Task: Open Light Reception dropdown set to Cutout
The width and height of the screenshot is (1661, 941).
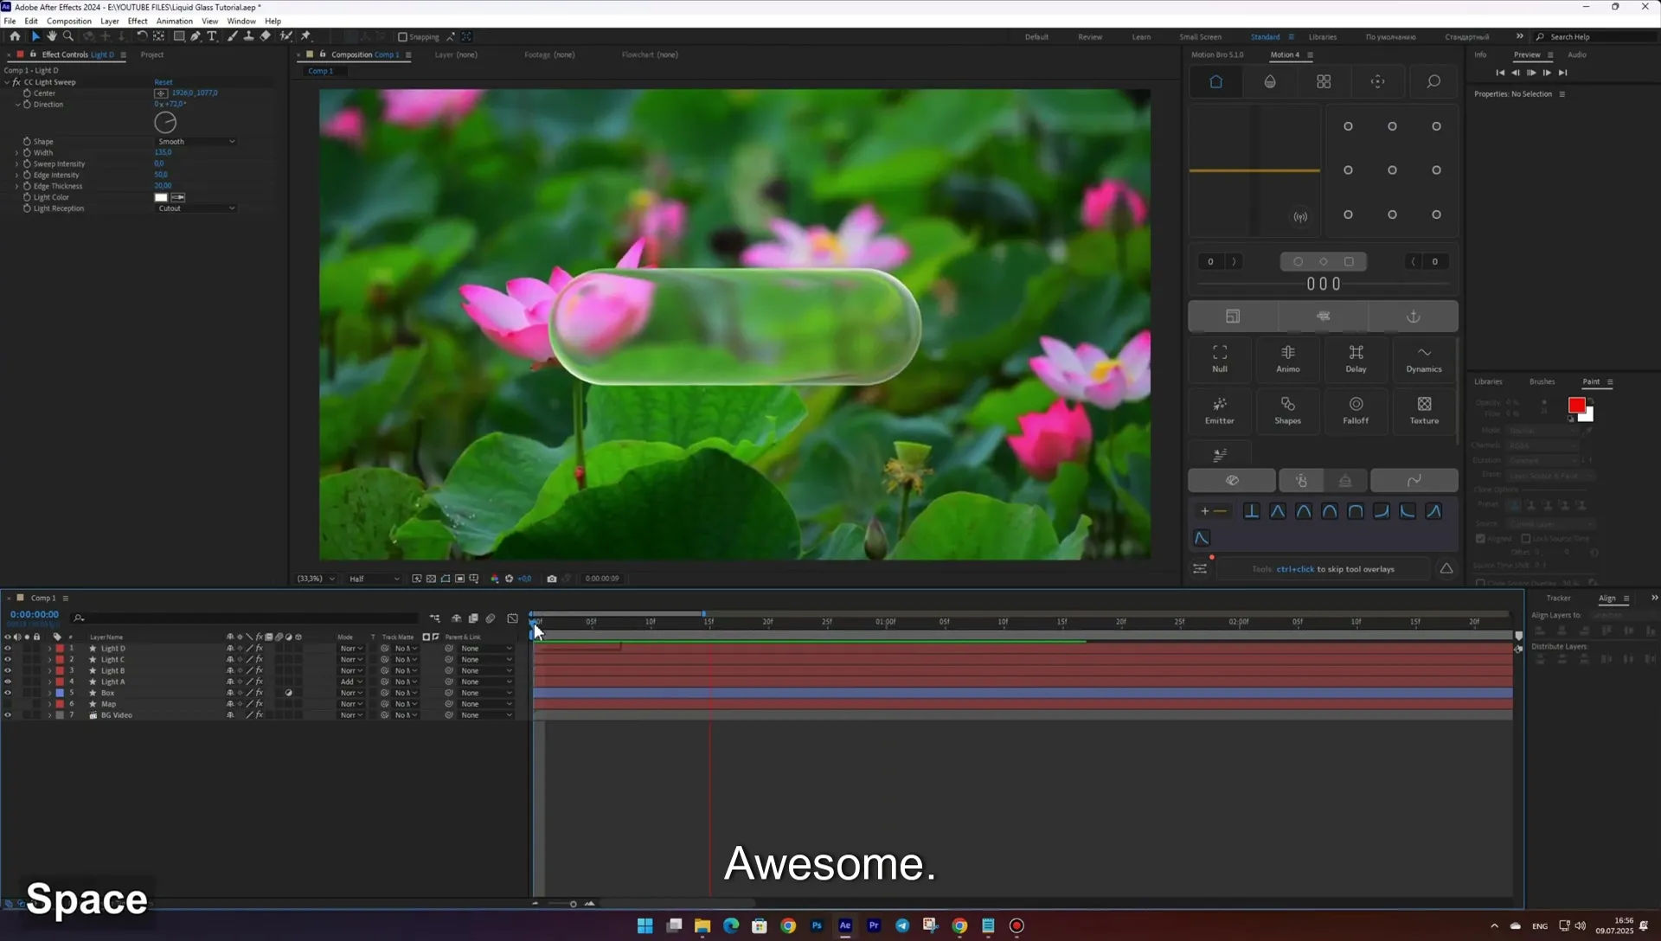Action: (196, 208)
